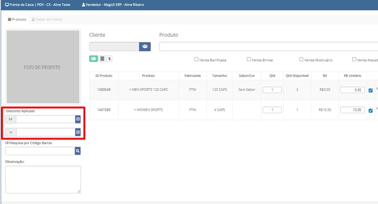The height and width of the screenshot is (204, 378).
Task: Apply percent discount with check icon
Action: (78, 132)
